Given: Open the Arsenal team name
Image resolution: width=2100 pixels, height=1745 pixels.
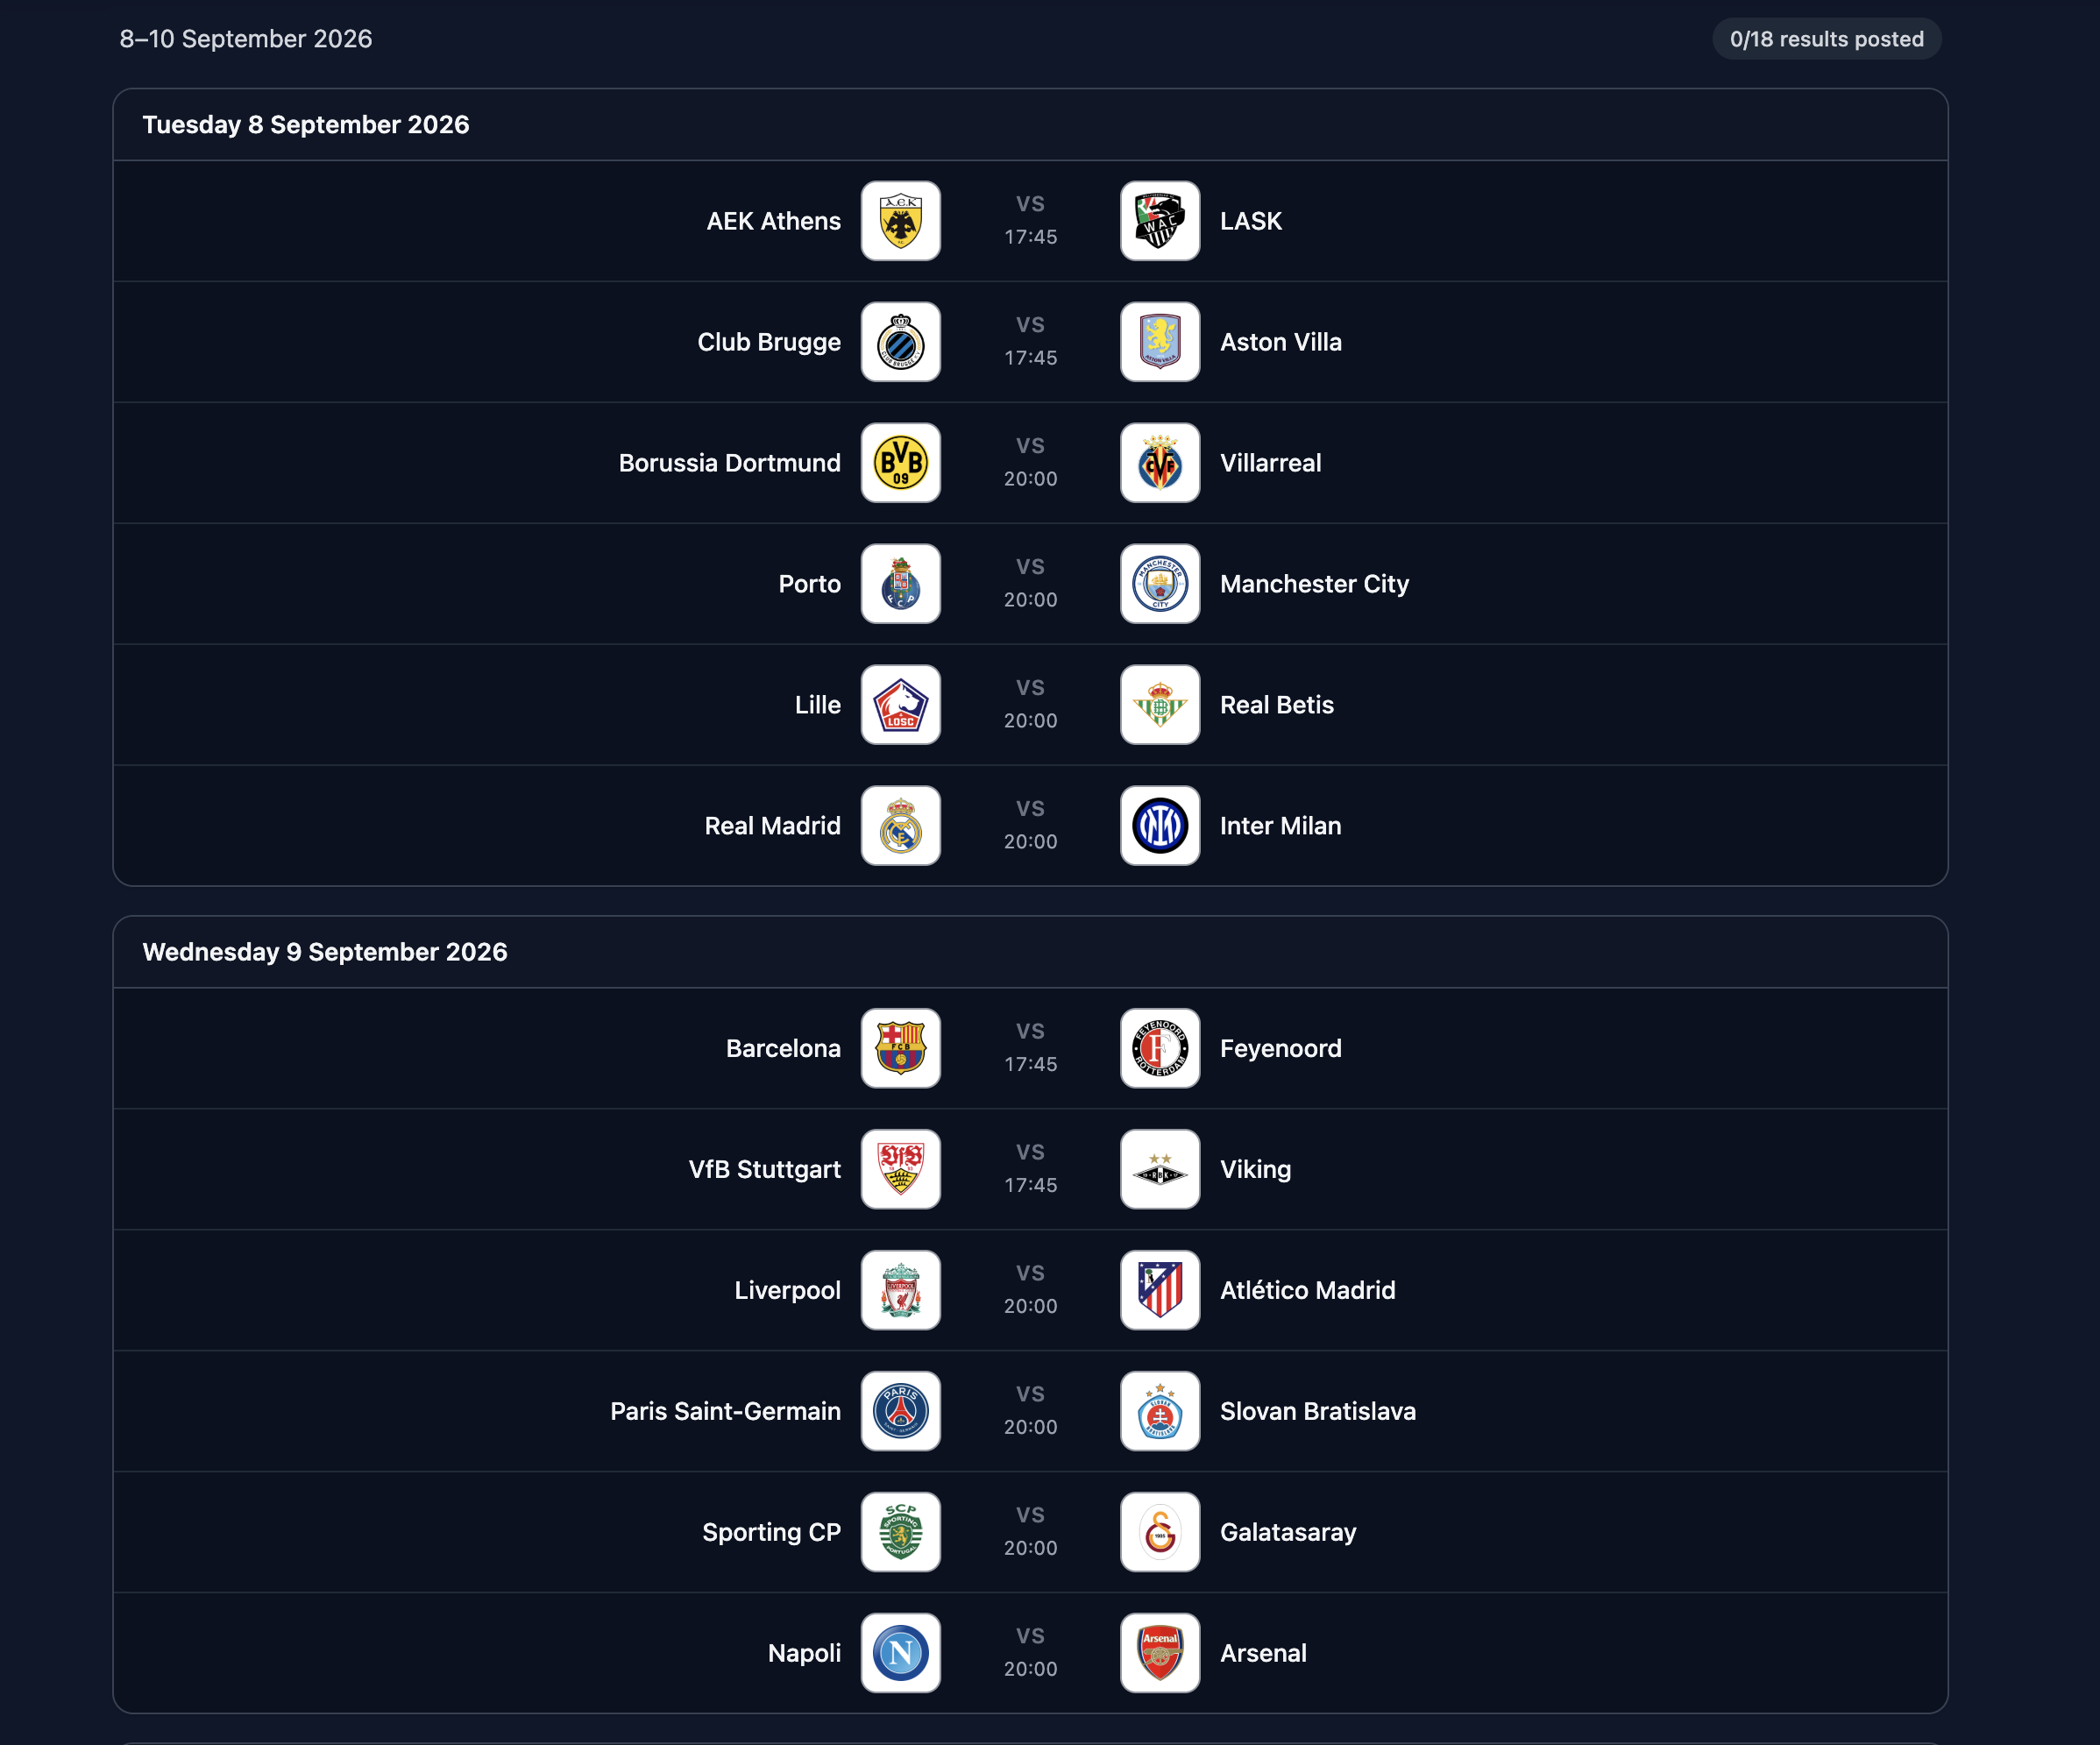Looking at the screenshot, I should coord(1263,1653).
